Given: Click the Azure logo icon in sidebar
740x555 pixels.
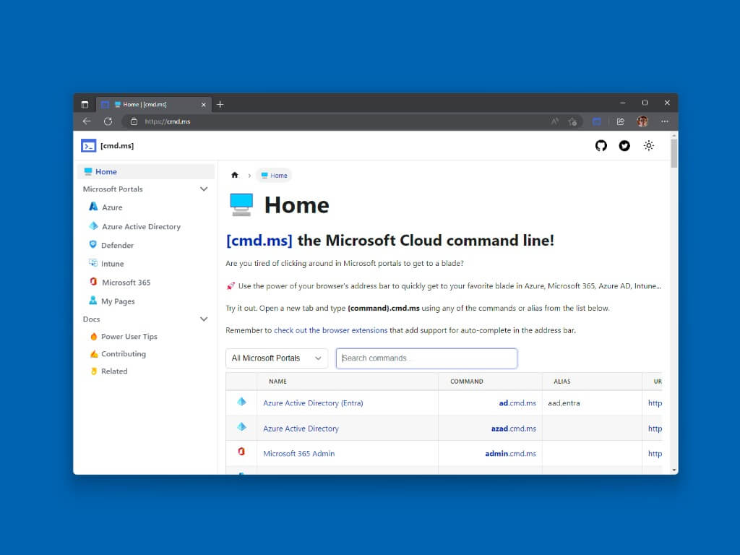Looking at the screenshot, I should [x=93, y=206].
